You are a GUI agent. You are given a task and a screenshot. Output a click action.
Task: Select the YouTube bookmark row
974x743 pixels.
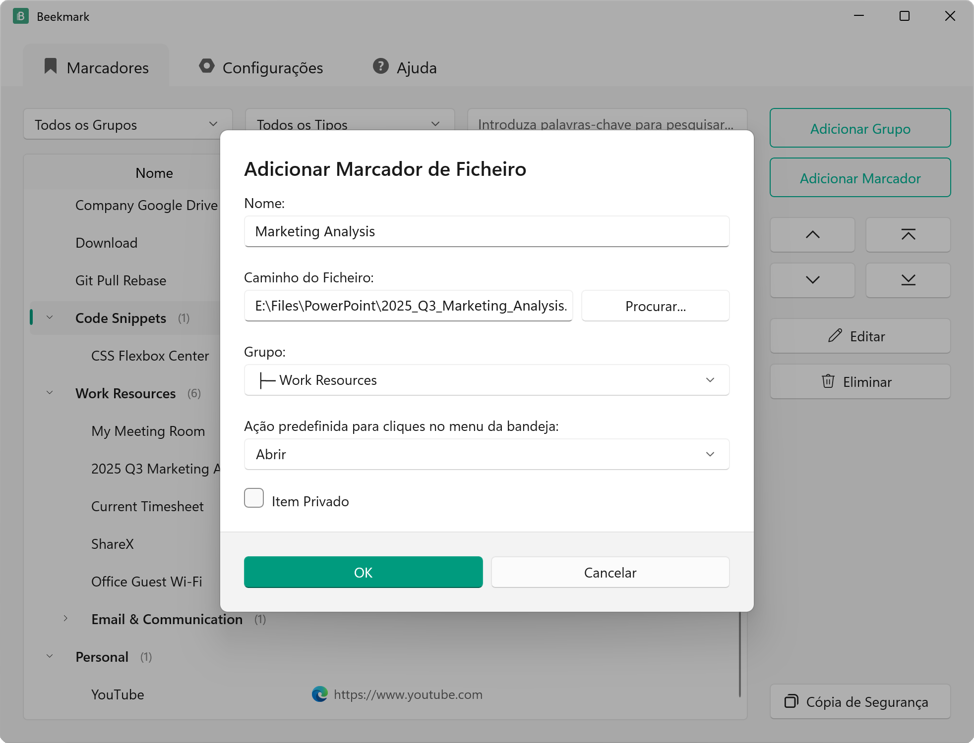pos(118,694)
